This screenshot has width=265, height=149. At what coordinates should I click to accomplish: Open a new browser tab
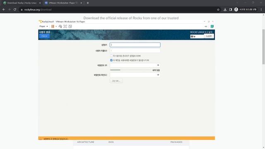88,3
